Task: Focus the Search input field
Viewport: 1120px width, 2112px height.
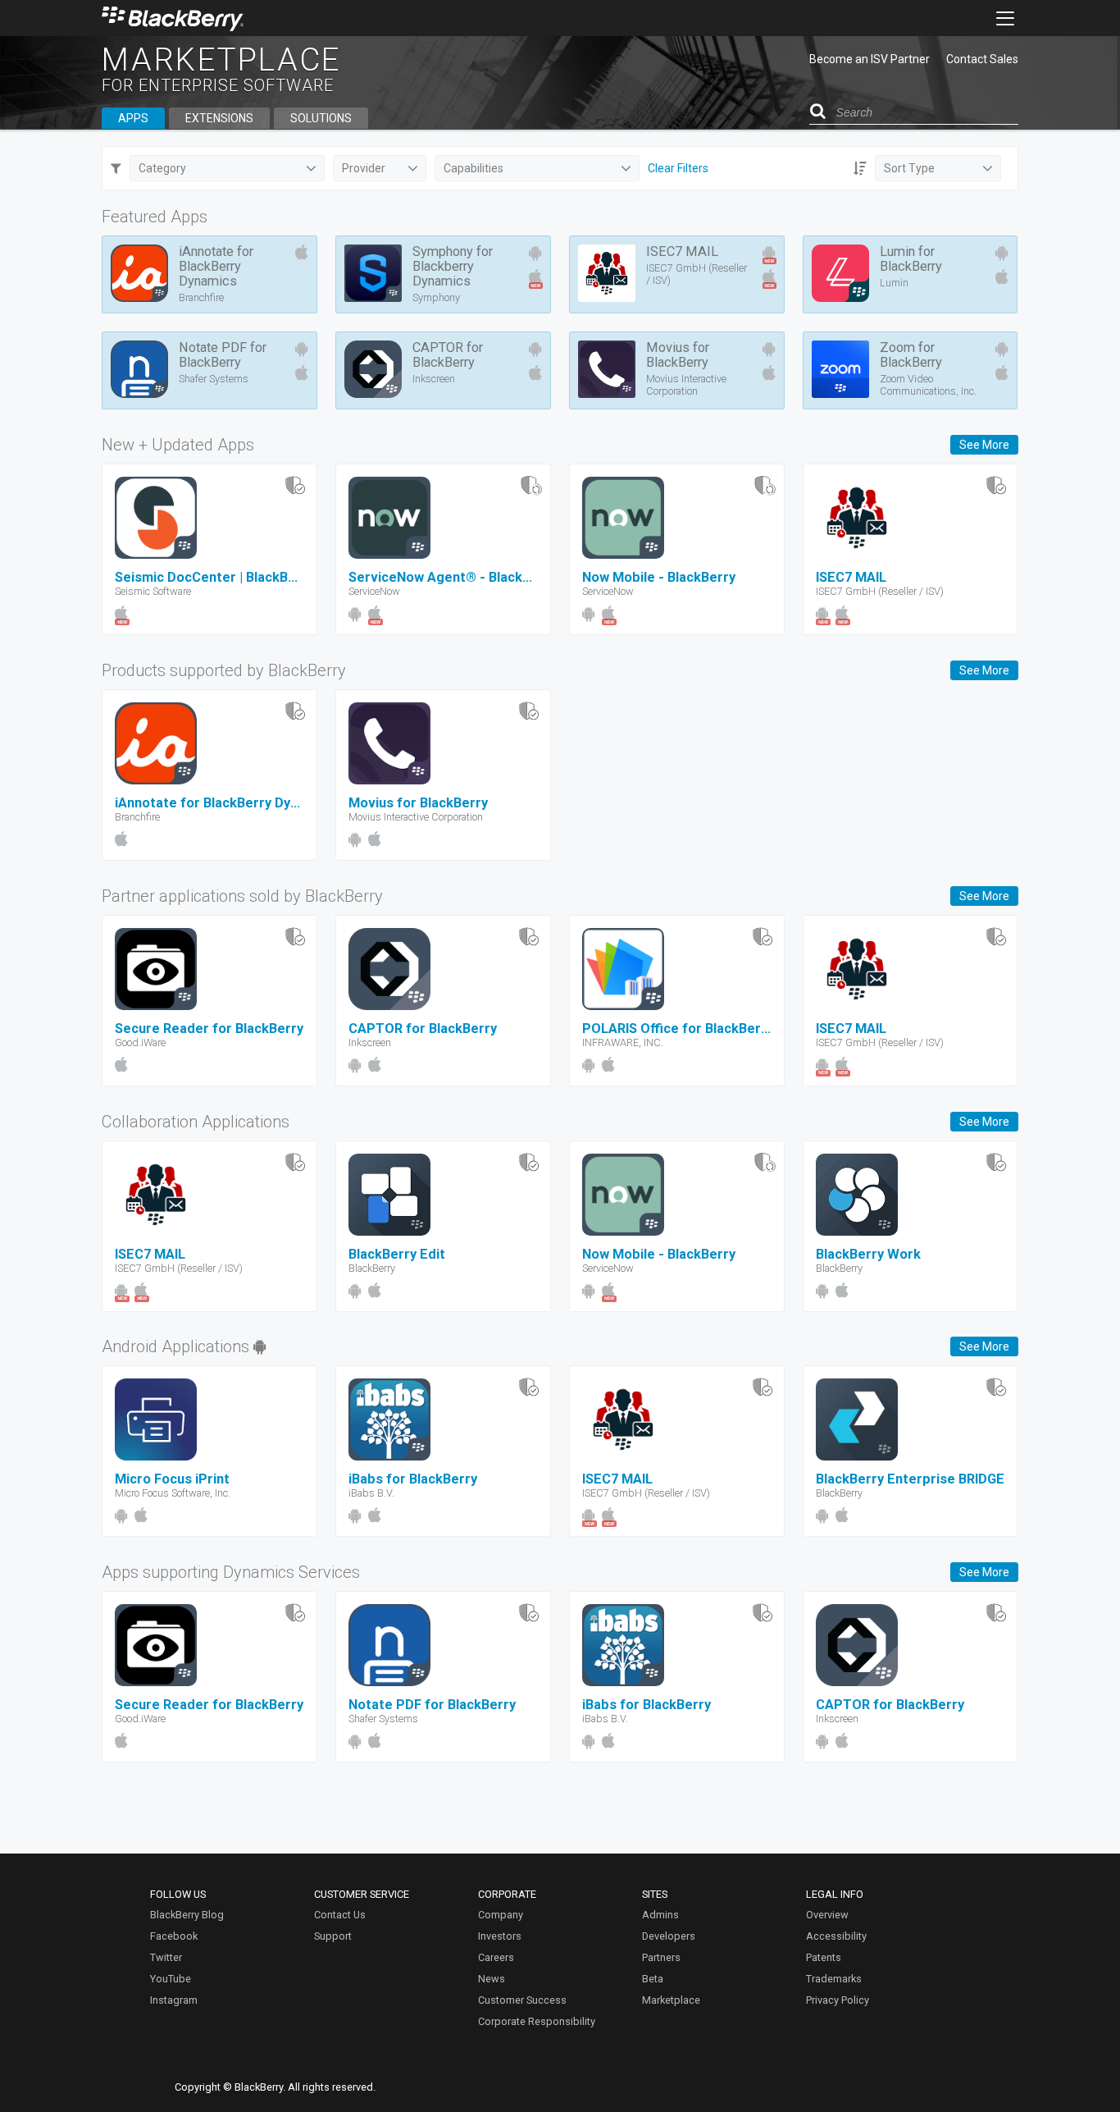Action: (x=927, y=112)
